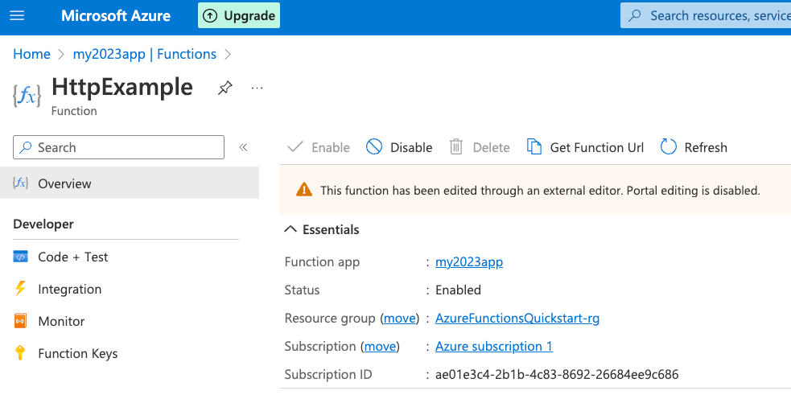Collapse the Essentials section
This screenshot has height=399, width=791.
pyautogui.click(x=291, y=229)
